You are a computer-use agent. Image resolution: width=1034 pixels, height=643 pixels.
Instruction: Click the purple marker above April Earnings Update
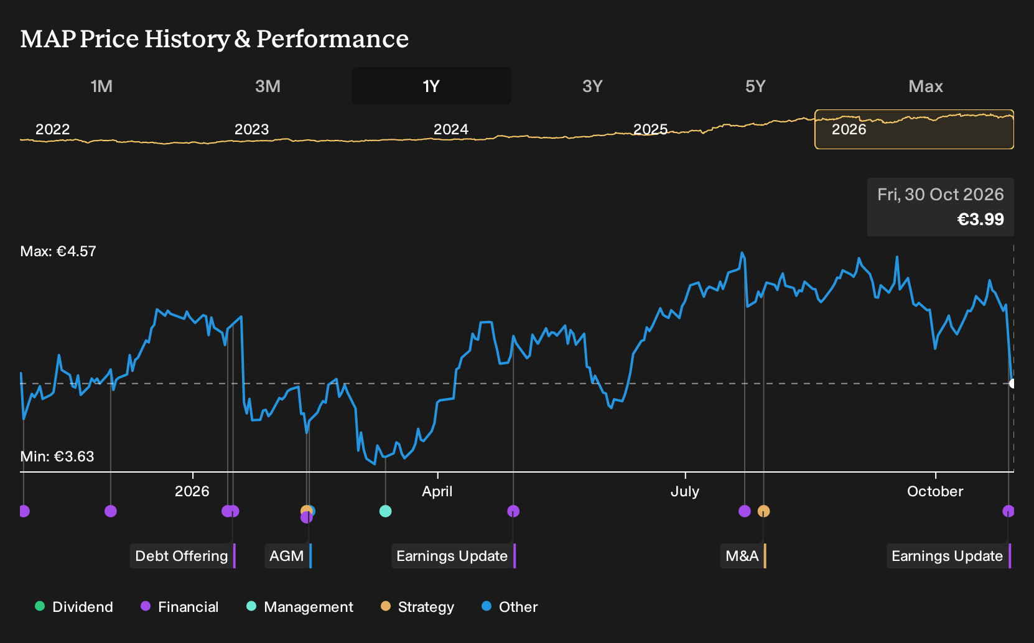point(513,511)
